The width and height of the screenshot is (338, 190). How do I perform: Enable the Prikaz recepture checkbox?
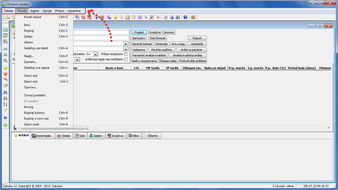pos(126,54)
